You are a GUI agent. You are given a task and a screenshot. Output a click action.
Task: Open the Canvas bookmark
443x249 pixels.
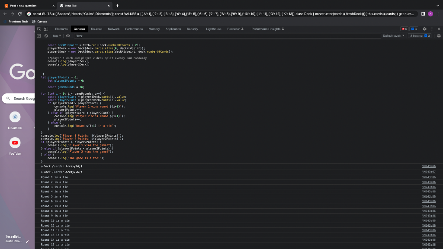(x=39, y=22)
